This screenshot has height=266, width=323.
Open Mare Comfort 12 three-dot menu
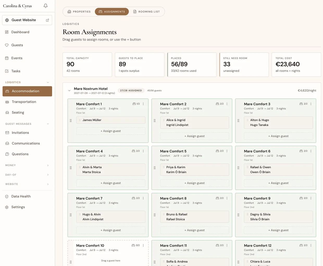(x=311, y=245)
